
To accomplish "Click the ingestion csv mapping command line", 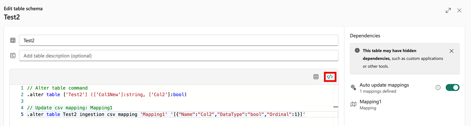I will [x=166, y=114].
